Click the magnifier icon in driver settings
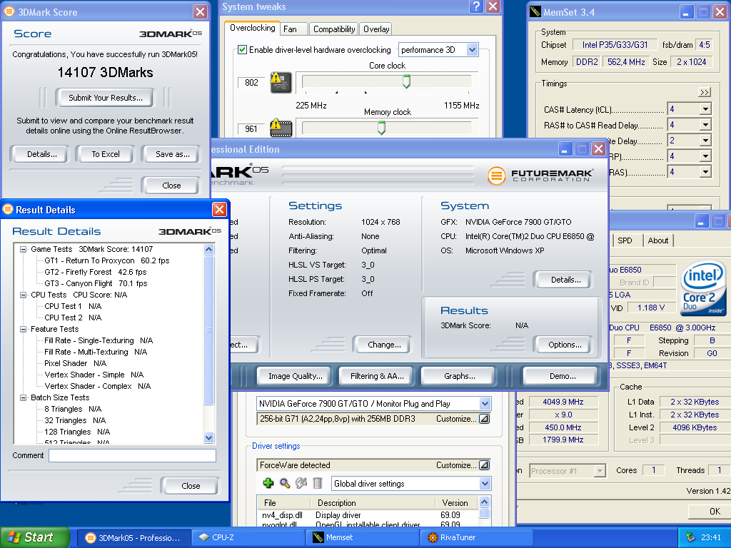This screenshot has width=731, height=548. pyautogui.click(x=284, y=483)
